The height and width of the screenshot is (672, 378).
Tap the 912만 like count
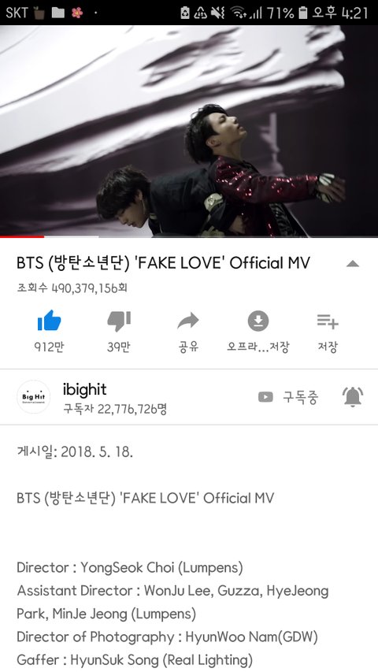(50, 347)
